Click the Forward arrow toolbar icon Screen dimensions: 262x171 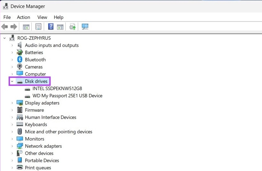[13, 27]
